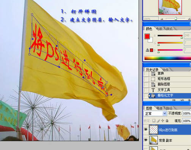Image resolution: width=191 pixels, height=150 pixels.
Task: Click the B value input field
Action: coord(187,50)
